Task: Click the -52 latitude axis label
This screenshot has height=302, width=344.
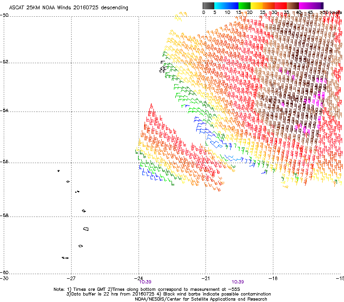Action: click(4, 62)
